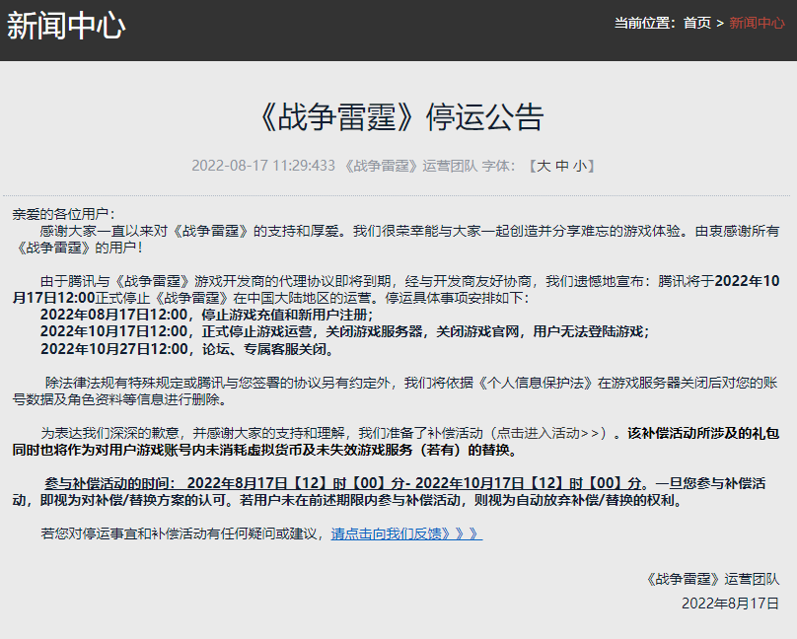Set font size to 小

pos(580,166)
